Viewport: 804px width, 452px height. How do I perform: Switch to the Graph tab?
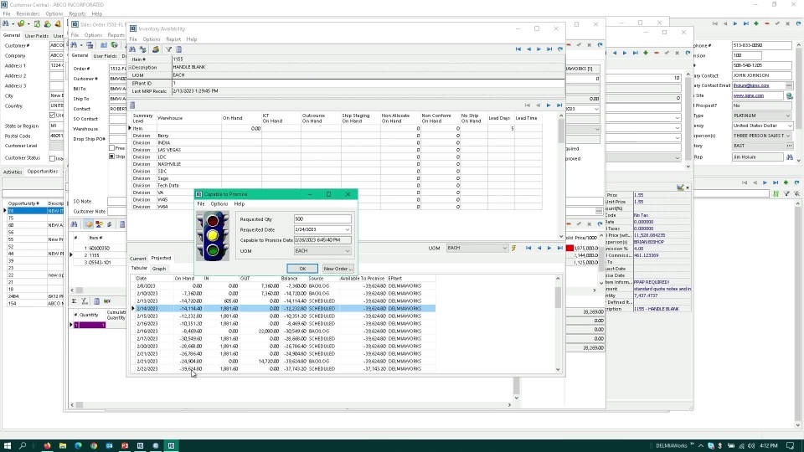point(159,269)
